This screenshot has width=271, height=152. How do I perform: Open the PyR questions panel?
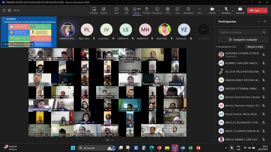pos(126,10)
